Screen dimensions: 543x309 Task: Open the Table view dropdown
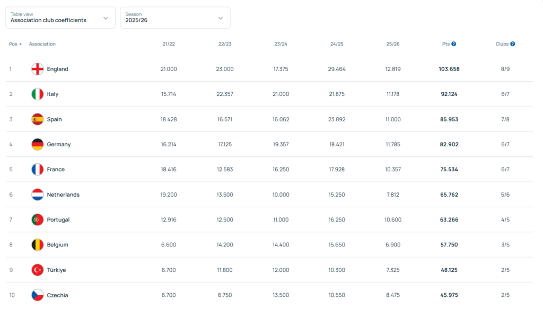pos(60,17)
